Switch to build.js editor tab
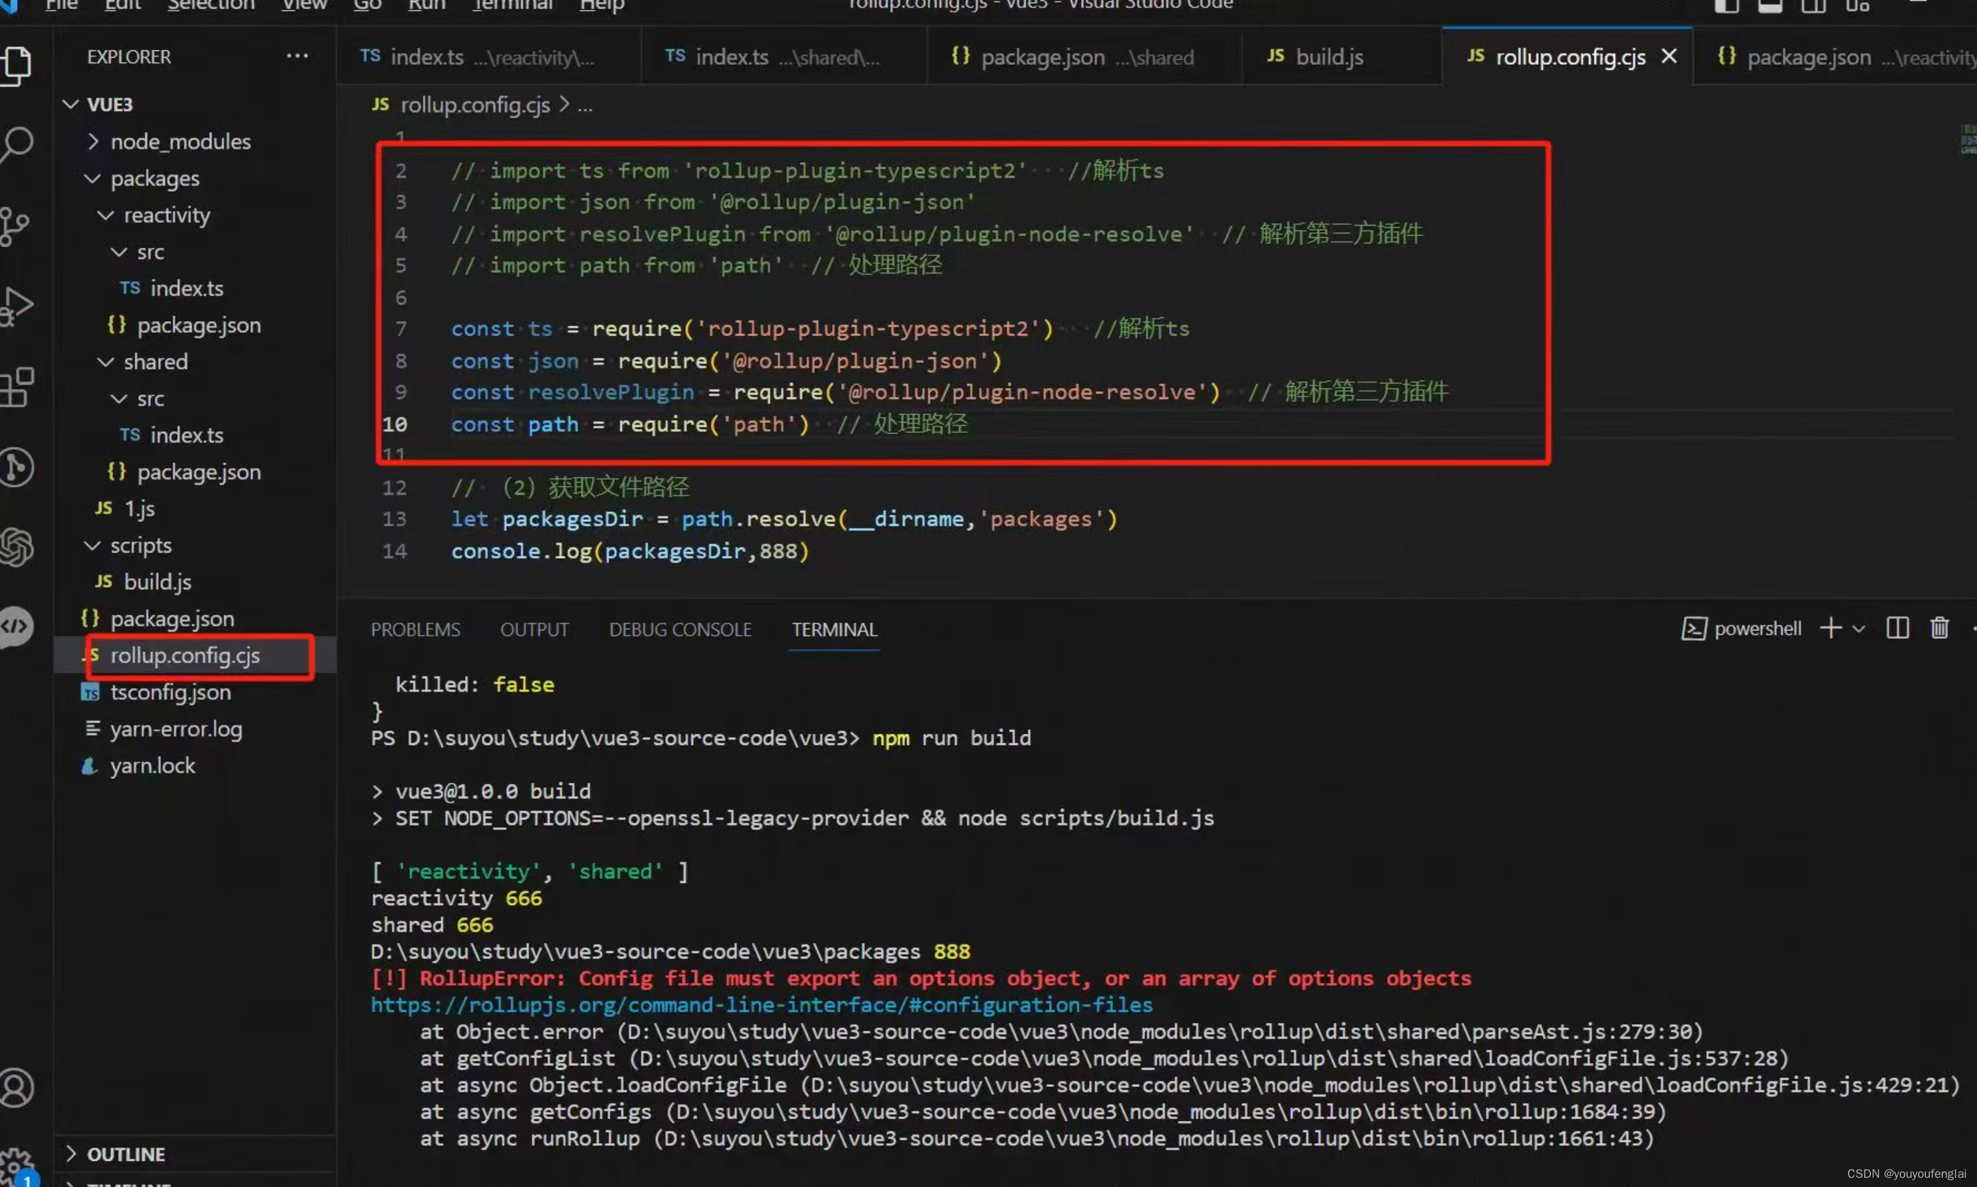 click(x=1342, y=56)
